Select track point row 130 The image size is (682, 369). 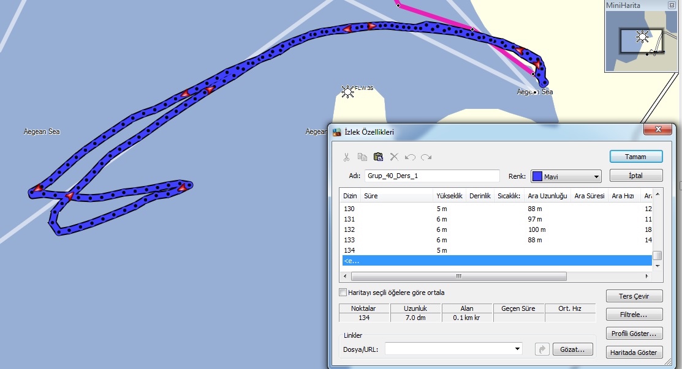pos(497,209)
